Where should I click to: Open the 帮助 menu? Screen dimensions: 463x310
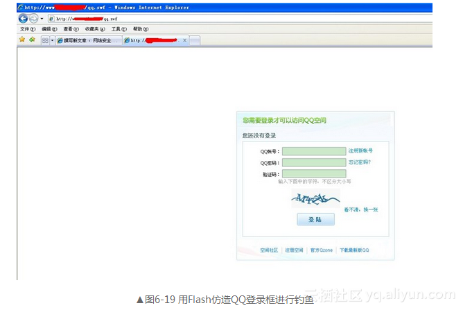(141, 29)
